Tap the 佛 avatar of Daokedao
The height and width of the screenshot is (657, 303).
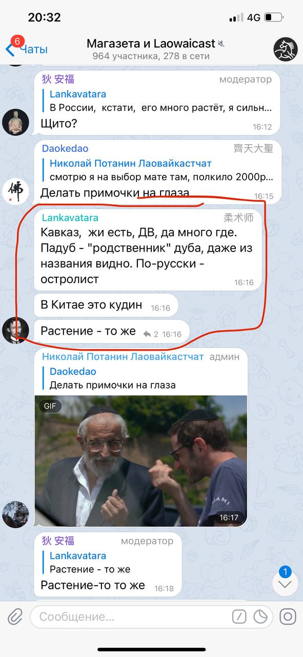(15, 192)
